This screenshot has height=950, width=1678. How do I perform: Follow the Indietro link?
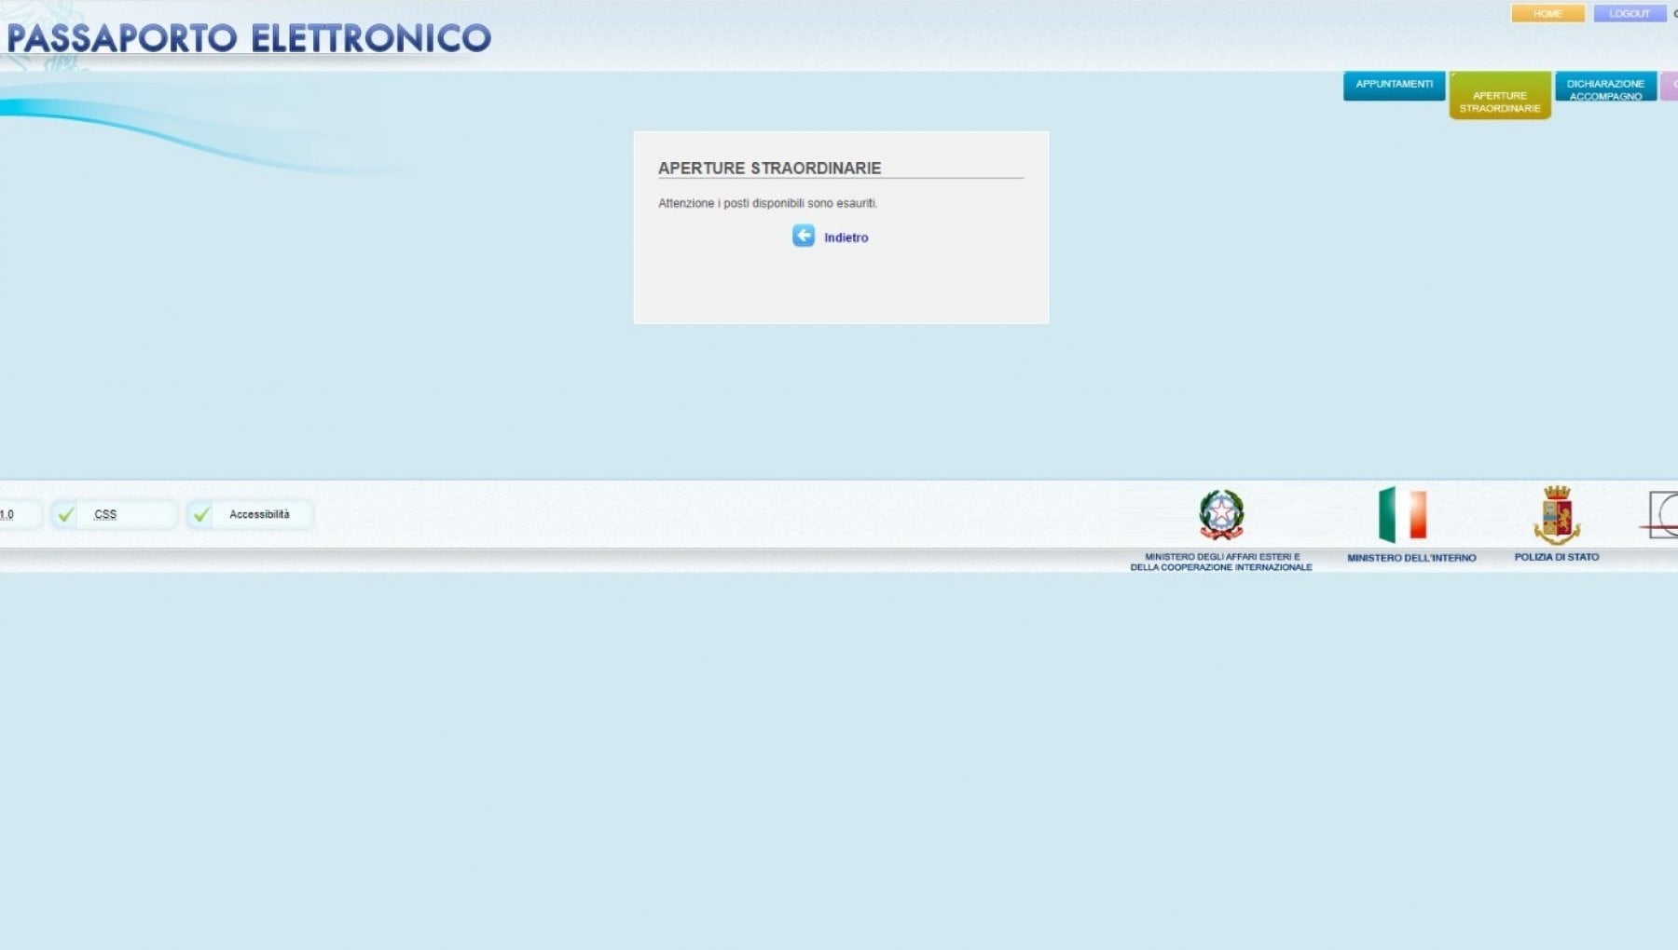[846, 237]
